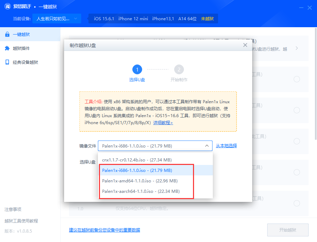Click the 爱思助手 app logo icon

point(8,7)
